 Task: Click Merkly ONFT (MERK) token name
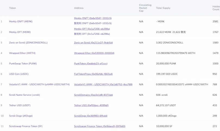pyautogui.click(x=21, y=22)
